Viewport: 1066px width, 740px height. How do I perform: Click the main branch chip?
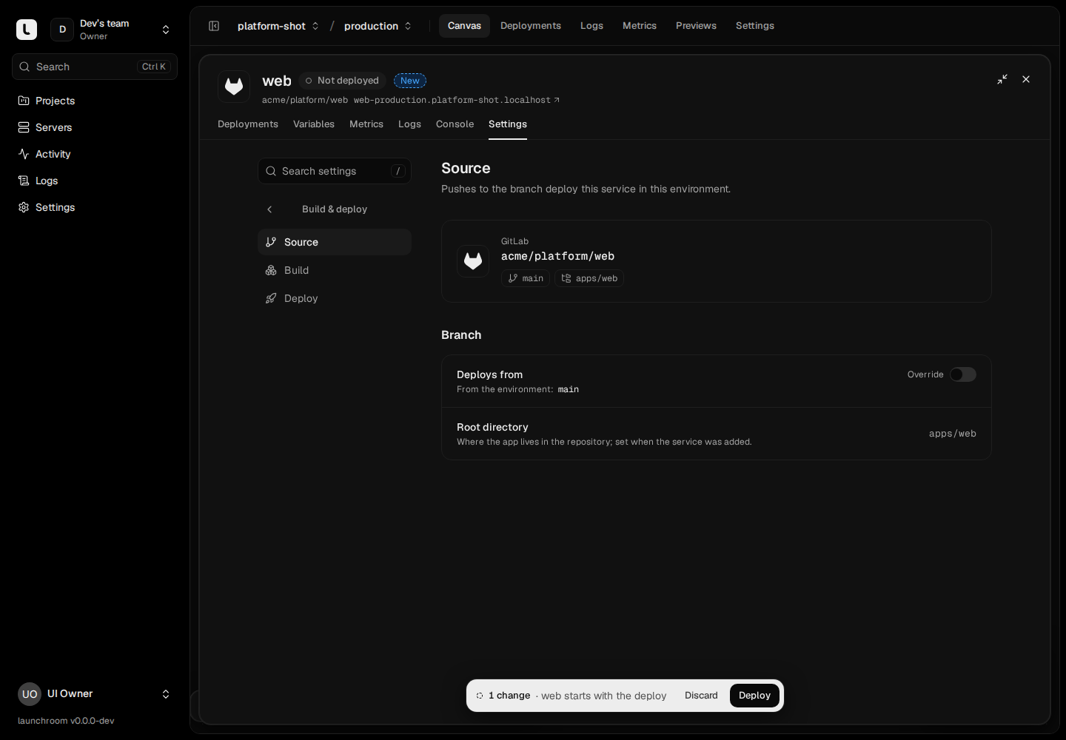coord(526,278)
